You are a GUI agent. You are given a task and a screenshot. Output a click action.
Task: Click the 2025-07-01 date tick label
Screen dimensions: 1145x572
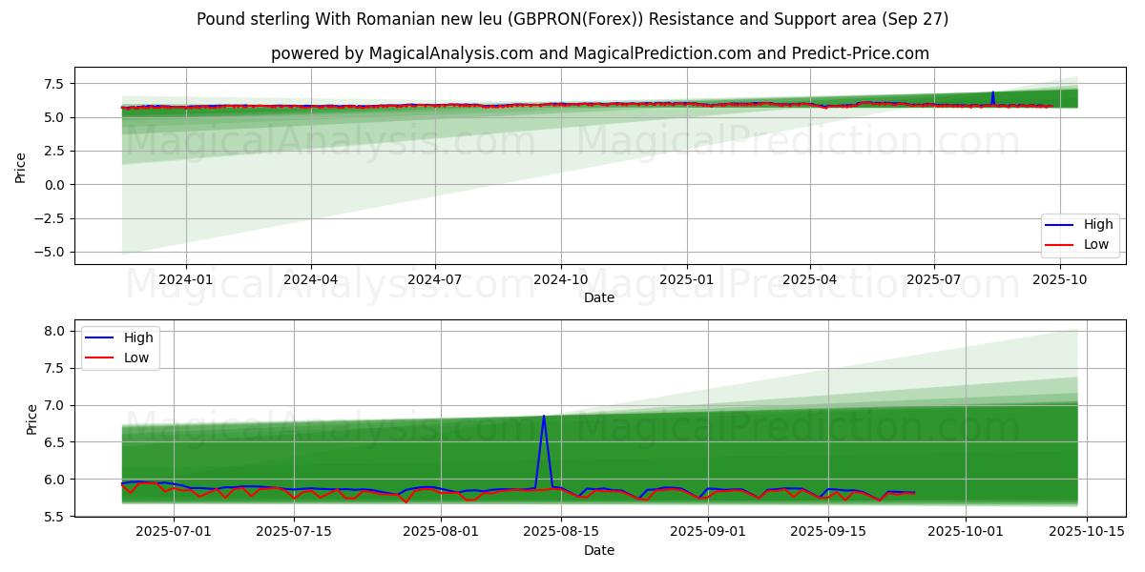(x=173, y=533)
